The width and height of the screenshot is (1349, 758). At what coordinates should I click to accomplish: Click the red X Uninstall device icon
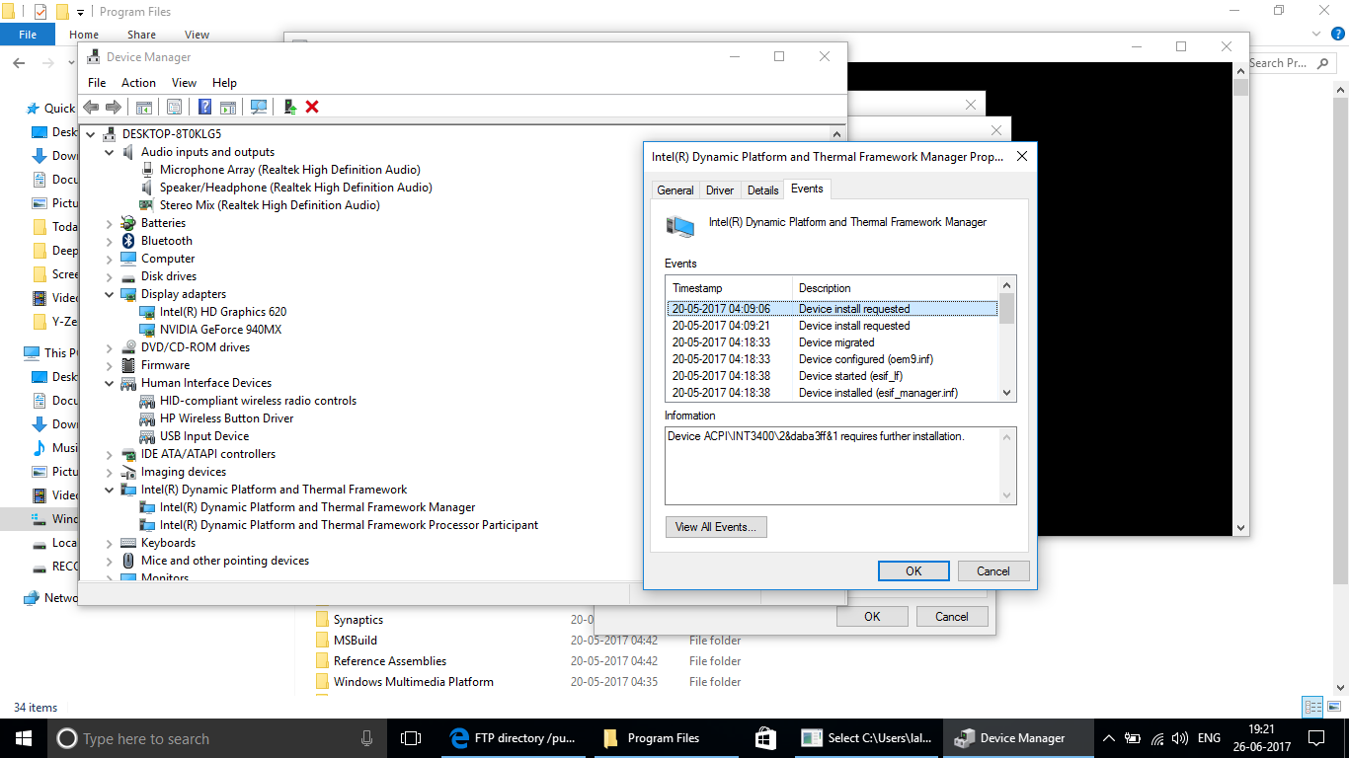[x=312, y=107]
